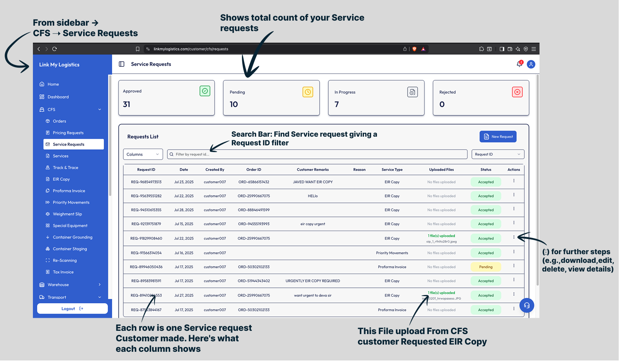Open the support headset chat icon
The height and width of the screenshot is (363, 631).
coord(526,306)
